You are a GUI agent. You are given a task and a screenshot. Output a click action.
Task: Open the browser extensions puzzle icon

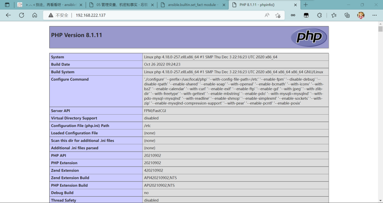[319, 15]
